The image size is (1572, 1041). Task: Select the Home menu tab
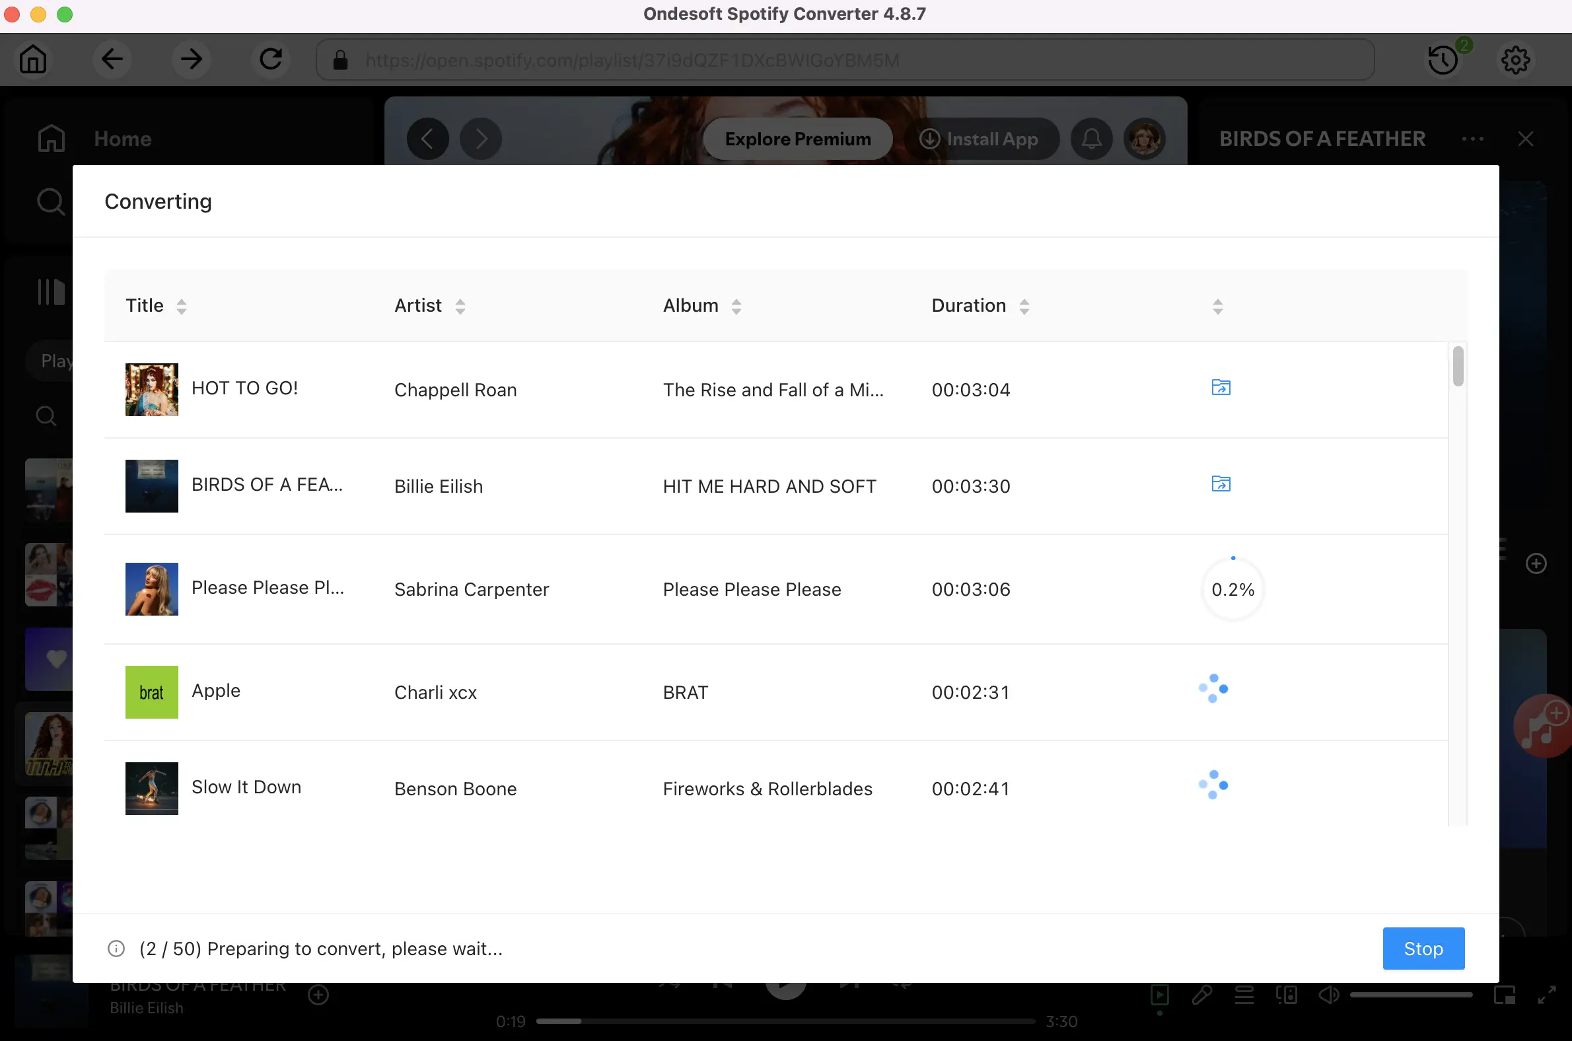click(122, 138)
